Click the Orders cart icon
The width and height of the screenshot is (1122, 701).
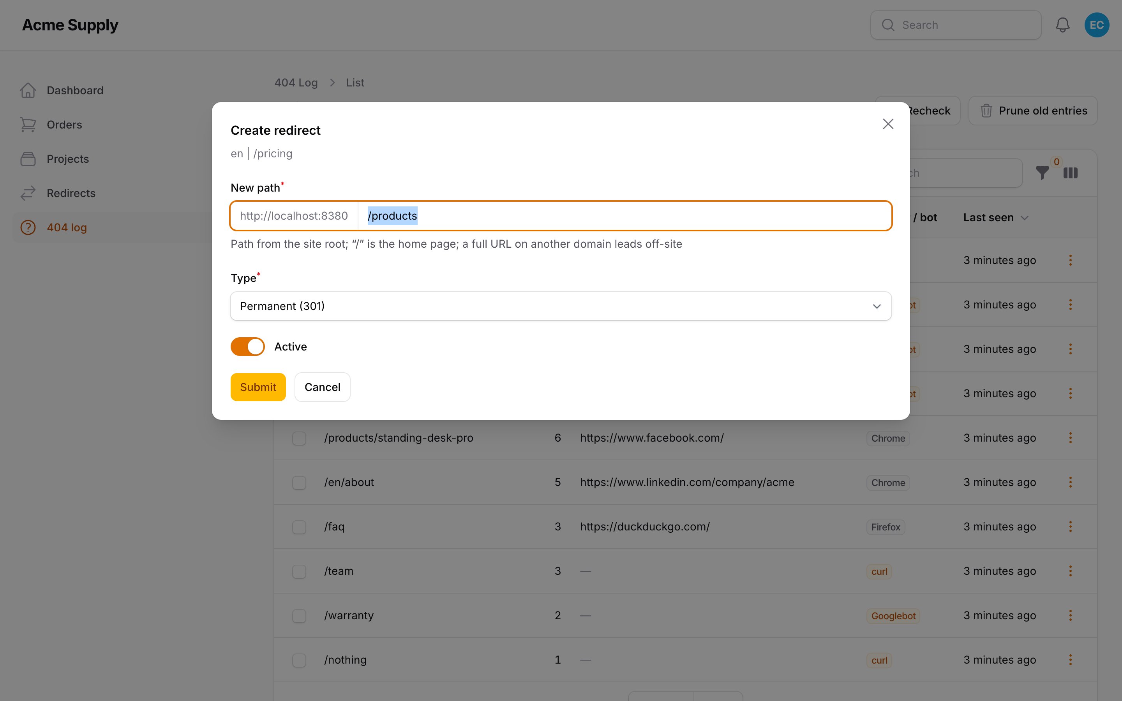point(28,125)
